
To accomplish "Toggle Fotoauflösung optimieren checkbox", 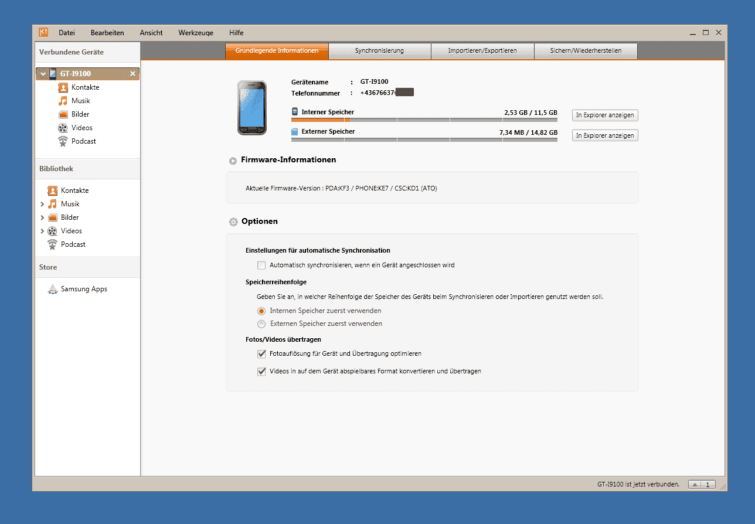I will tap(261, 354).
